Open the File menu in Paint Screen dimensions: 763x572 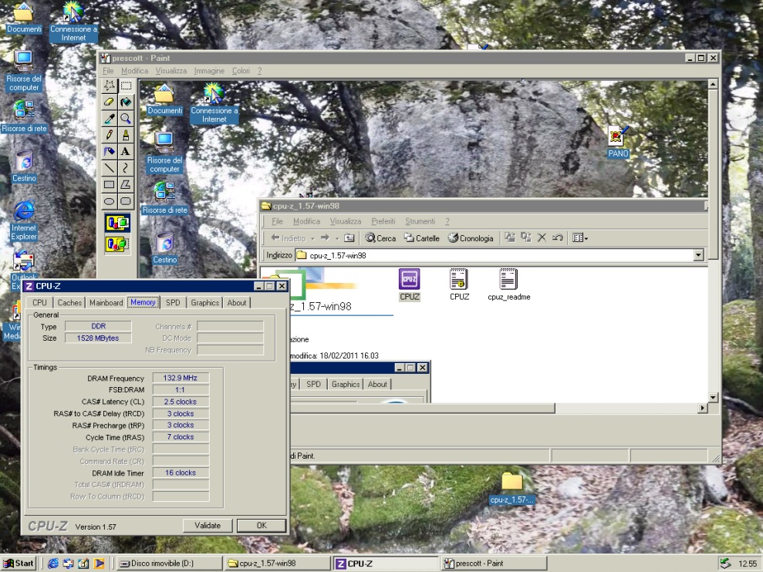click(107, 71)
